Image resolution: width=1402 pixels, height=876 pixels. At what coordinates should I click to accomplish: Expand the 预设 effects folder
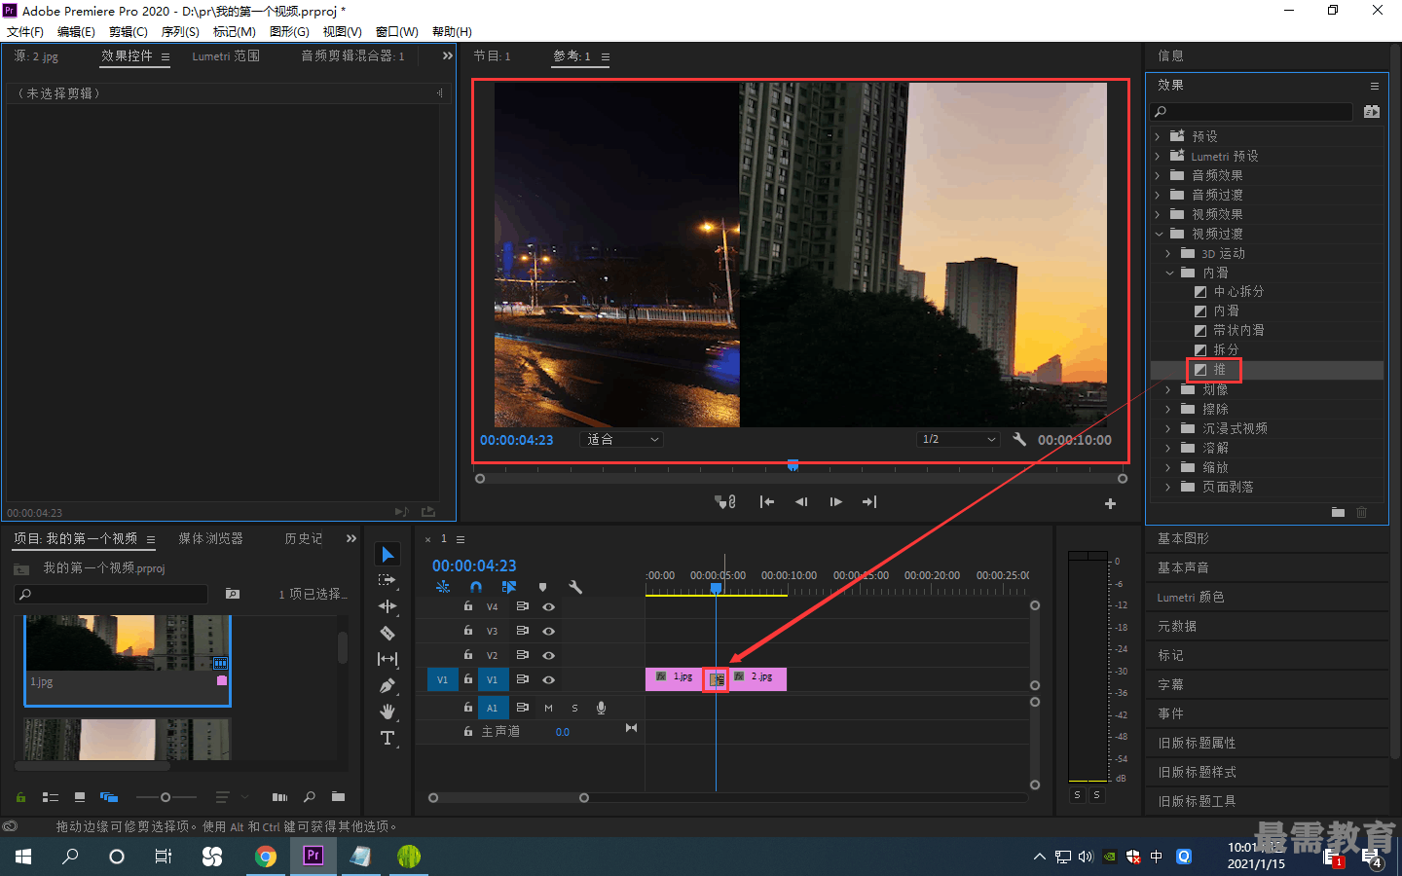point(1158,137)
